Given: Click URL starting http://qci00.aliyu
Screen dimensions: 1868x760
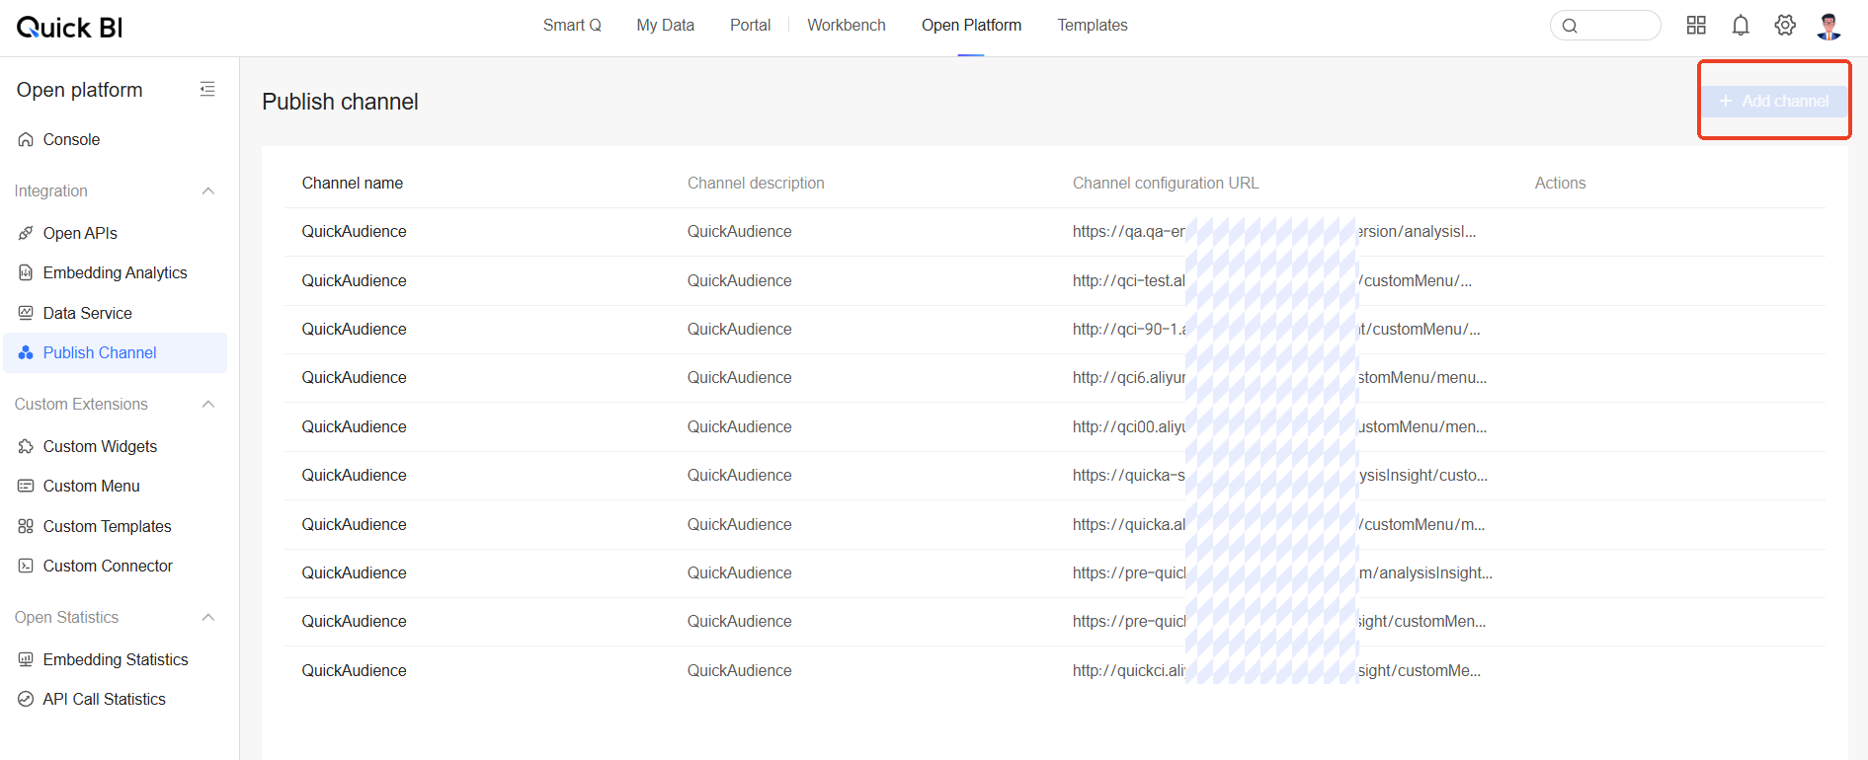Looking at the screenshot, I should 1279,427.
